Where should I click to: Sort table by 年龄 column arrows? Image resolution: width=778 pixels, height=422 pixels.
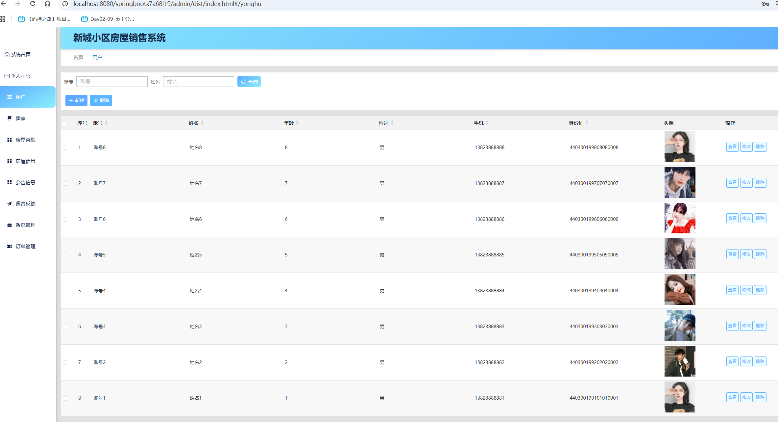tap(297, 123)
